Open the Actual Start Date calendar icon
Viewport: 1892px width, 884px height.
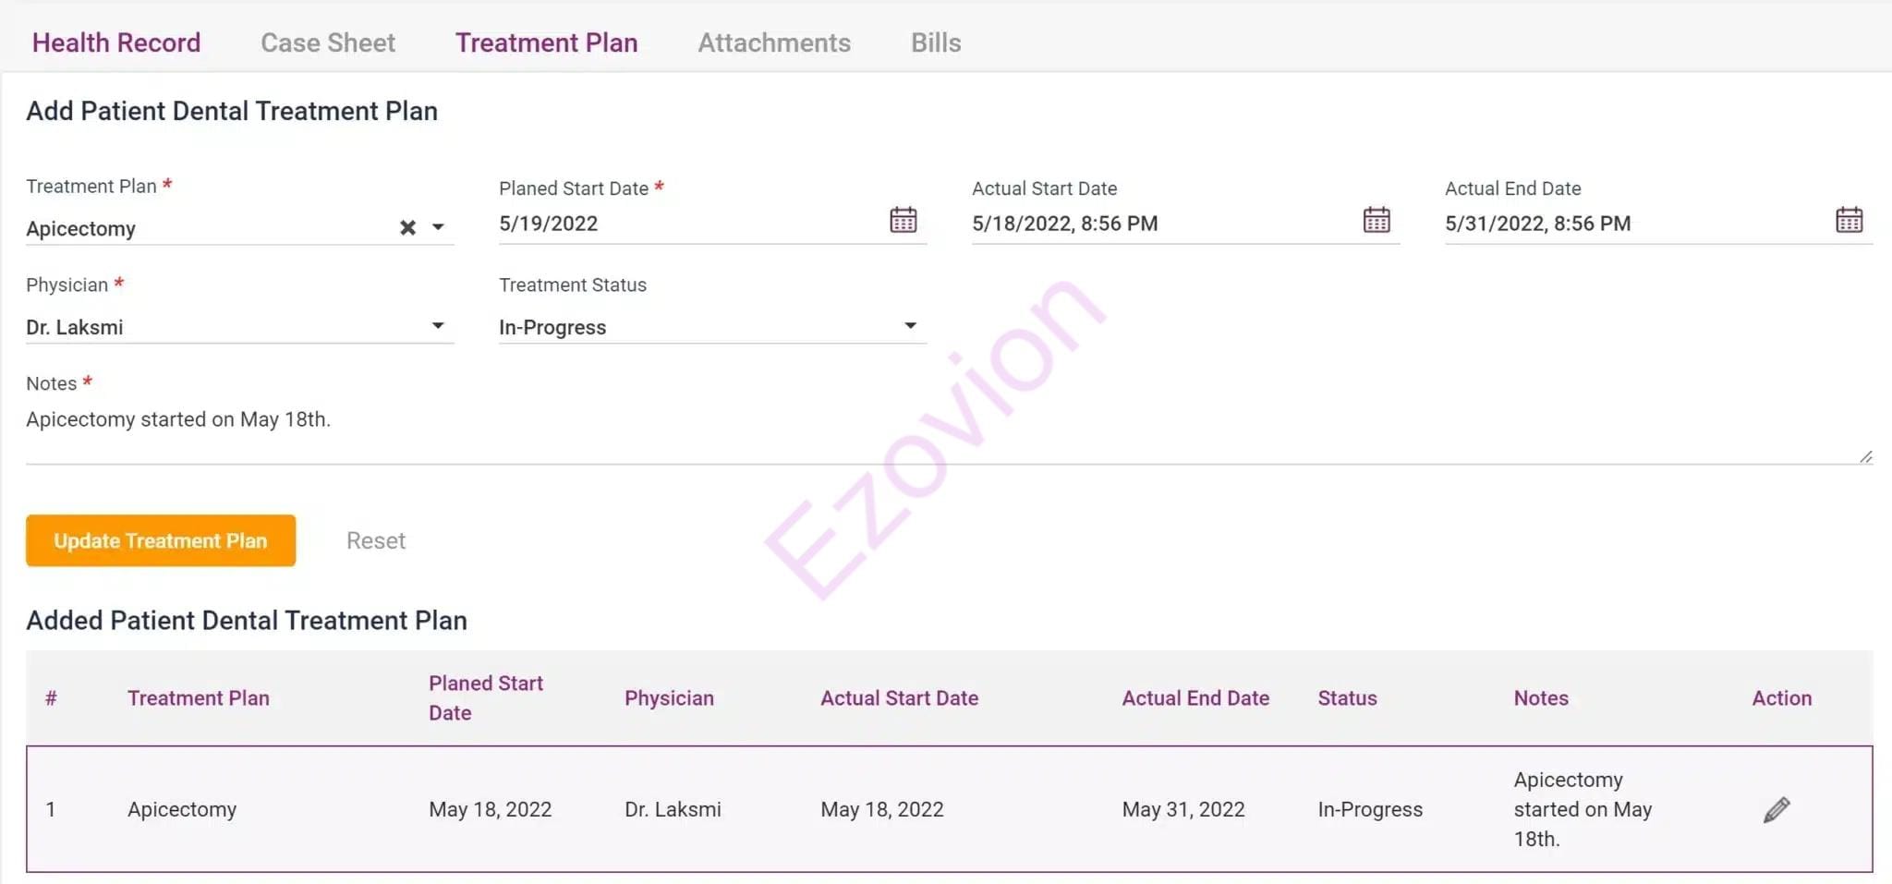point(1376,221)
